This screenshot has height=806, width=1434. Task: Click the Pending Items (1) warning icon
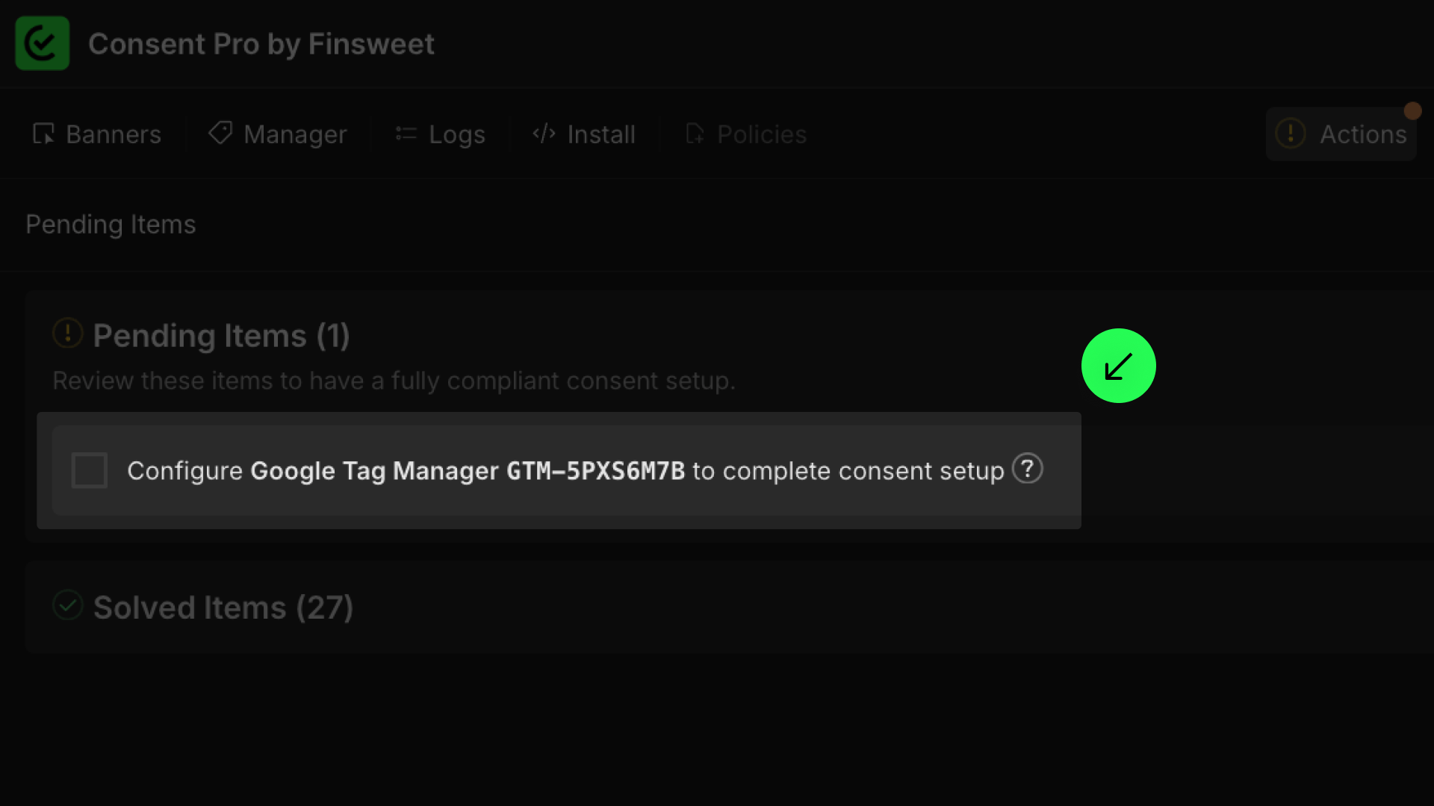click(x=67, y=333)
